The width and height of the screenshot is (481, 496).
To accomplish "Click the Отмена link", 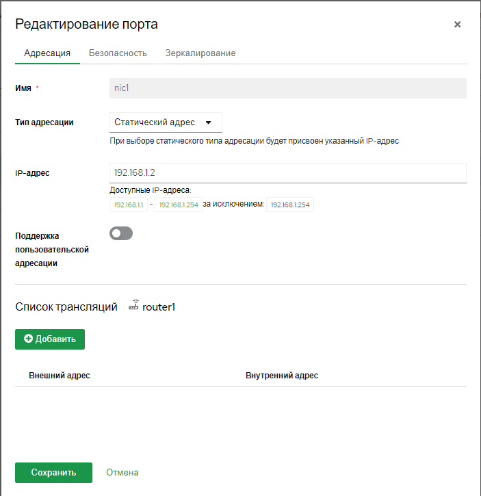I will click(x=122, y=473).
